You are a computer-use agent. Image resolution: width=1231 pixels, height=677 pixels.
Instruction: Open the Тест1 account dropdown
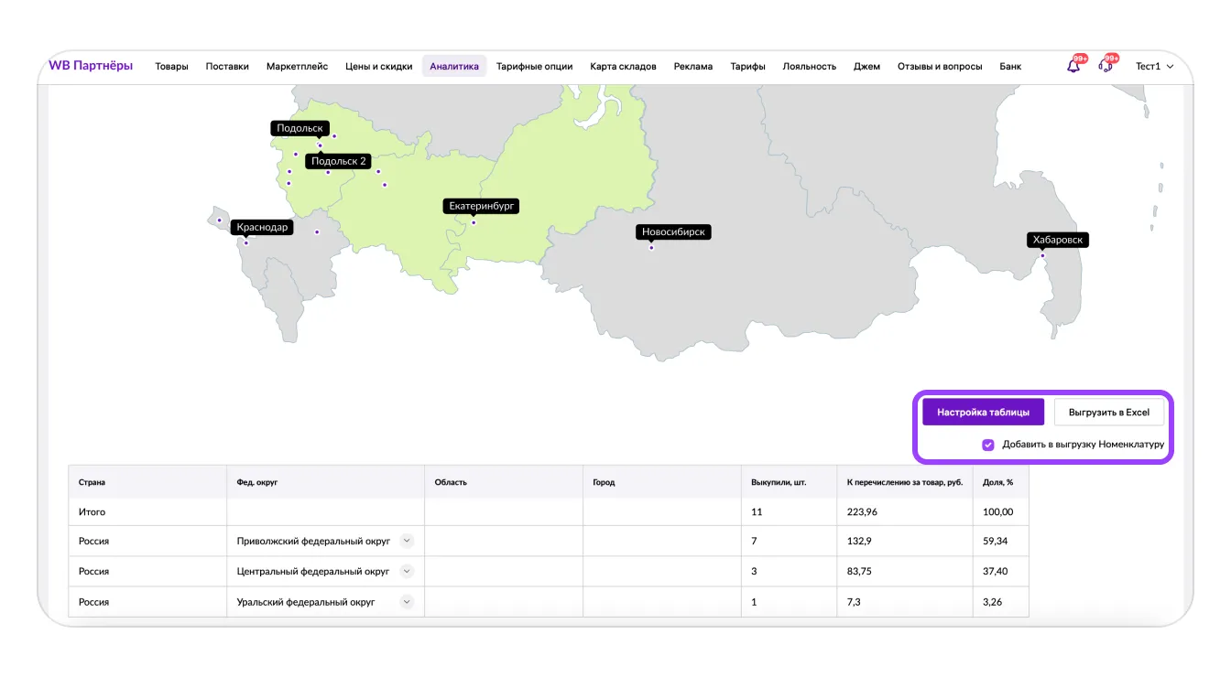click(x=1154, y=66)
